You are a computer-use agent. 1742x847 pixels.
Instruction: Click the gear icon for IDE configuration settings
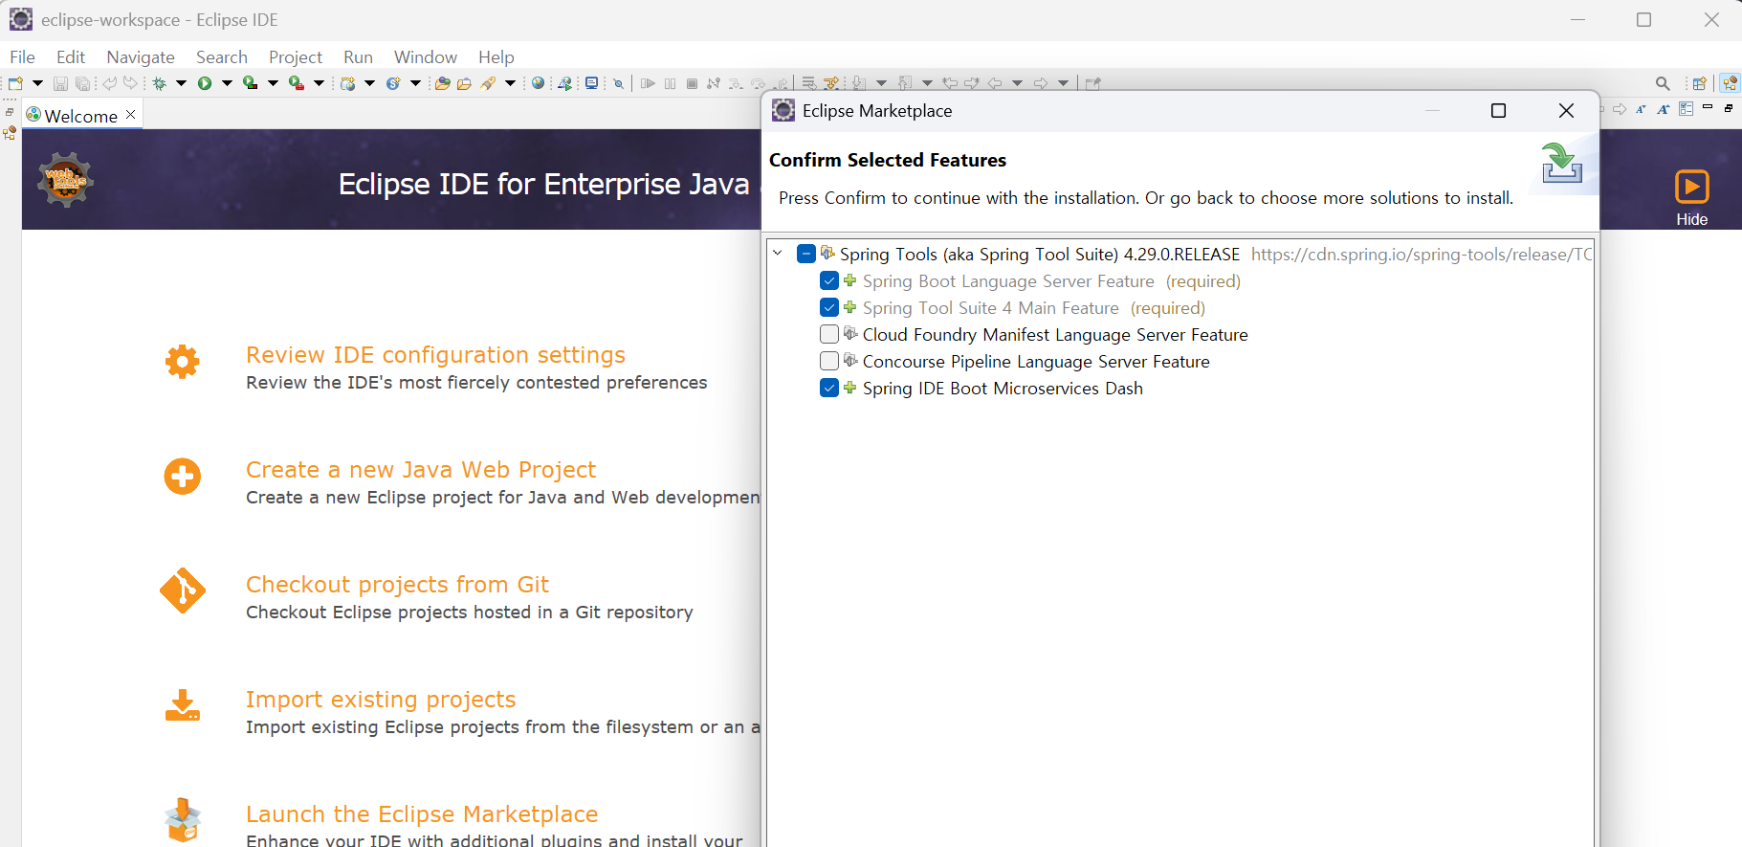click(x=182, y=362)
